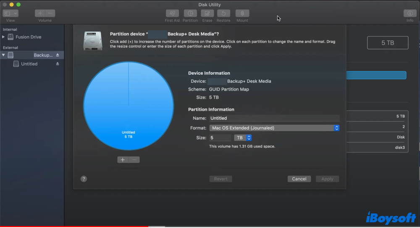Click the Partition toolbar icon
The width and height of the screenshot is (420, 228).
click(190, 13)
